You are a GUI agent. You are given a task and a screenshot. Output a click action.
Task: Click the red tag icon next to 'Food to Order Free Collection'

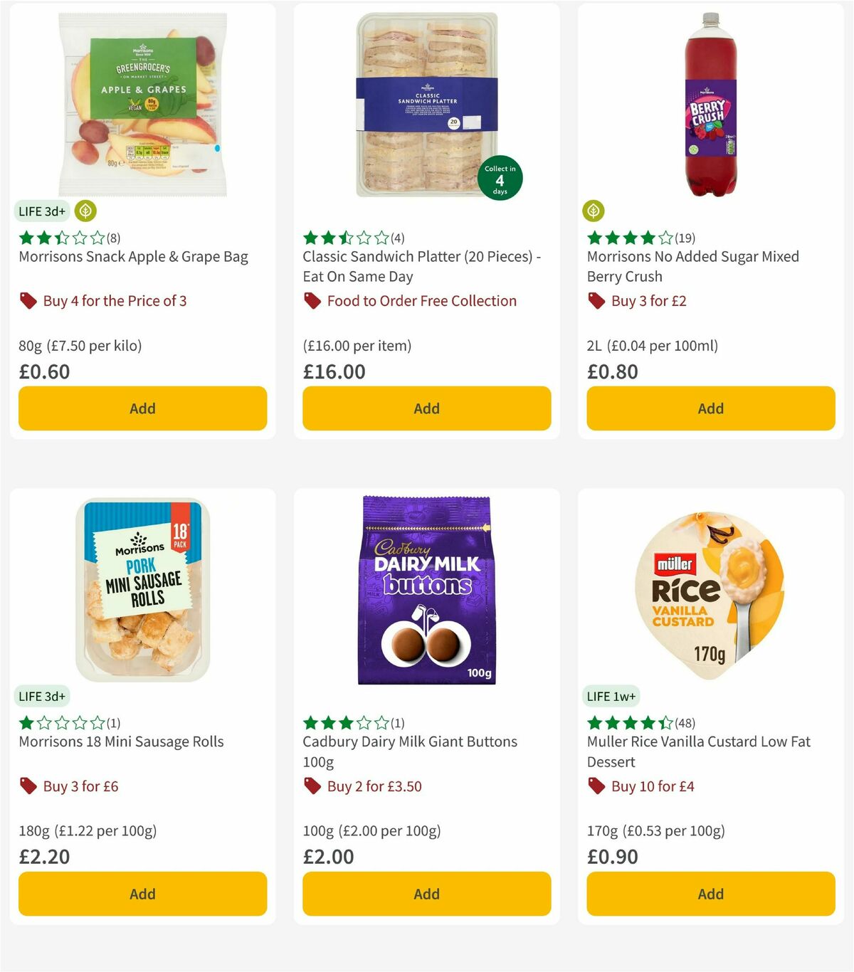coord(312,301)
